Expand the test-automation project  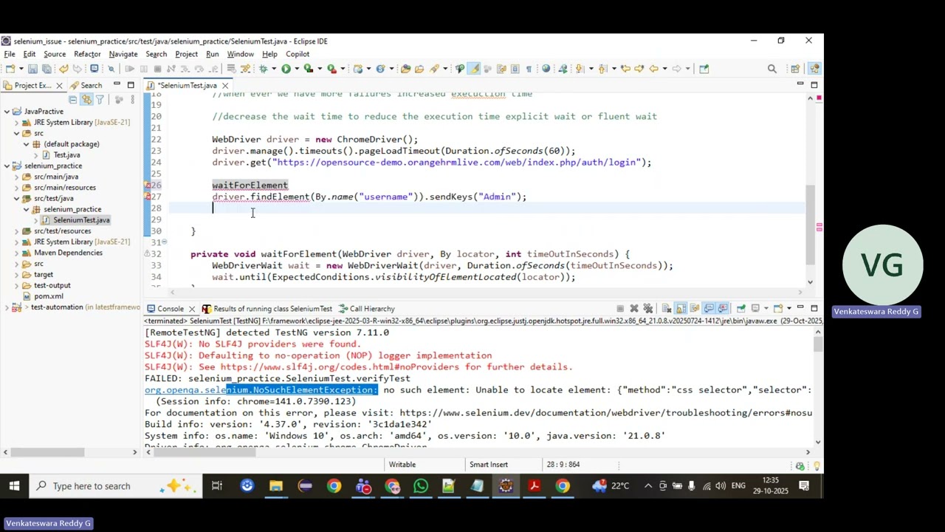pos(7,307)
